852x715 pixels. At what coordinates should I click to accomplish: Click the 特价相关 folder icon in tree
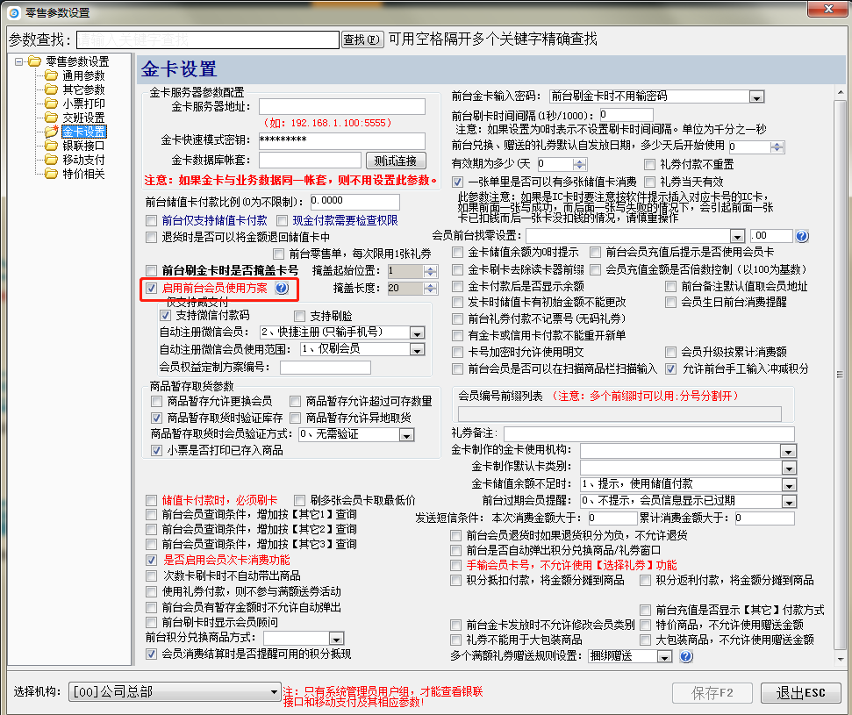coord(51,174)
